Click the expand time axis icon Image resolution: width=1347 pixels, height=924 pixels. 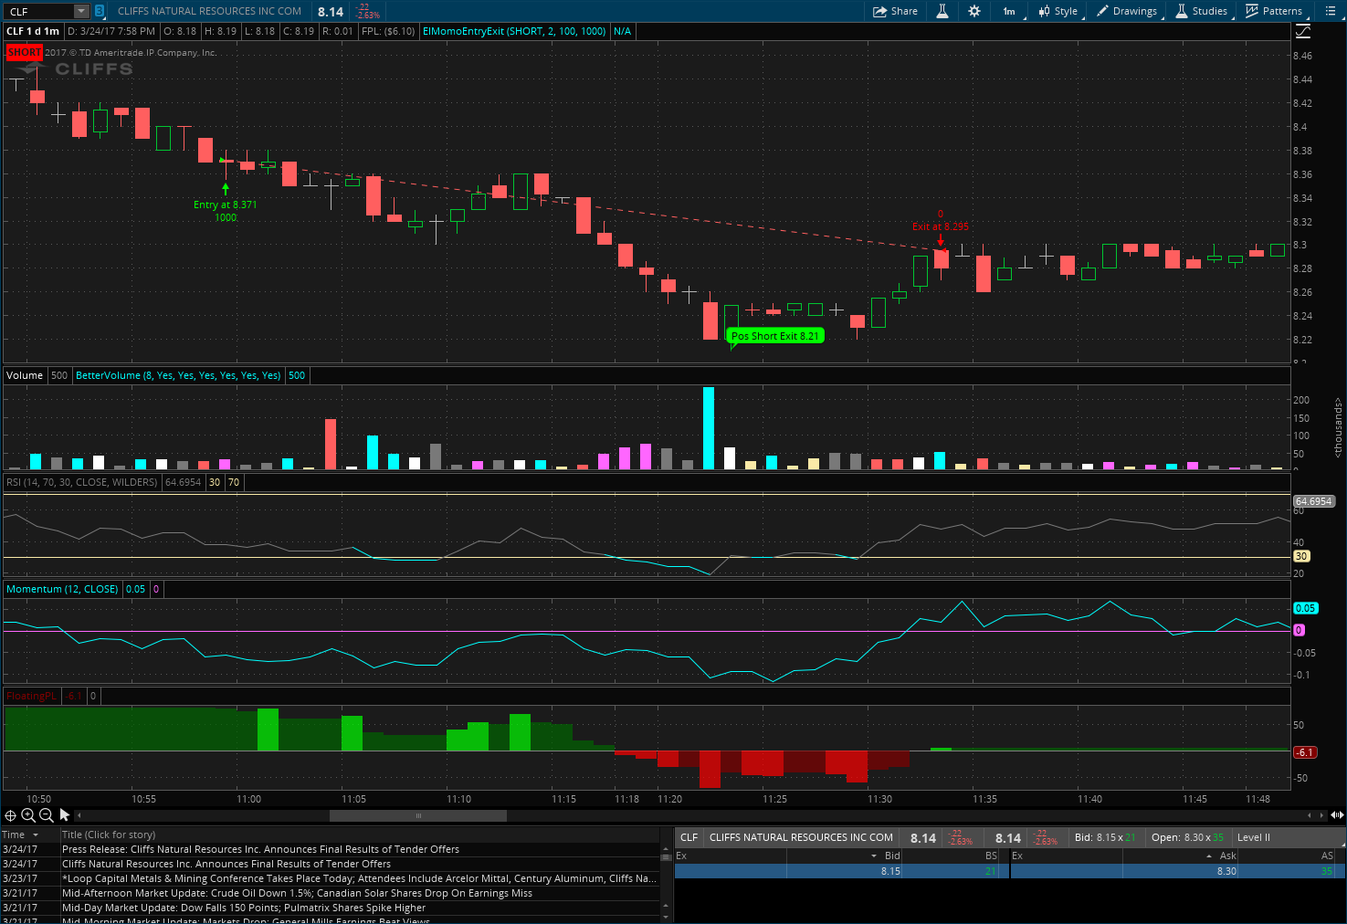1337,815
